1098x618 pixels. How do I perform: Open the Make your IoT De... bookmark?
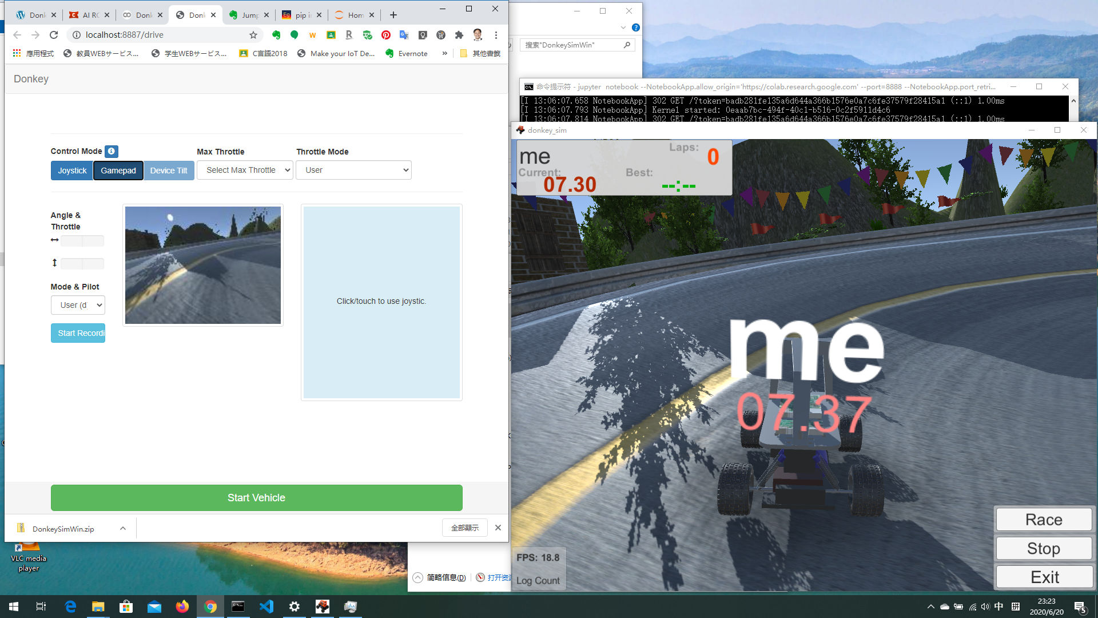(336, 53)
